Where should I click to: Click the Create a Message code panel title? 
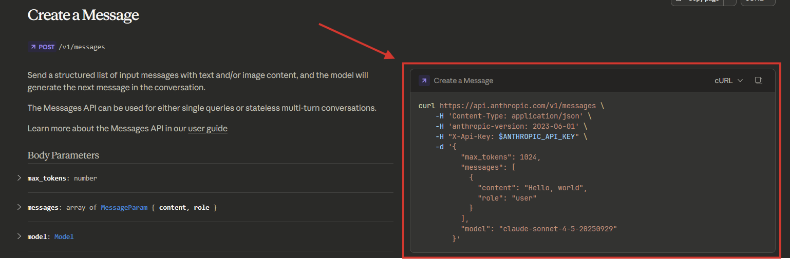463,81
